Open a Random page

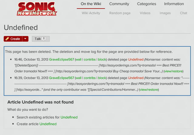tap(120, 13)
